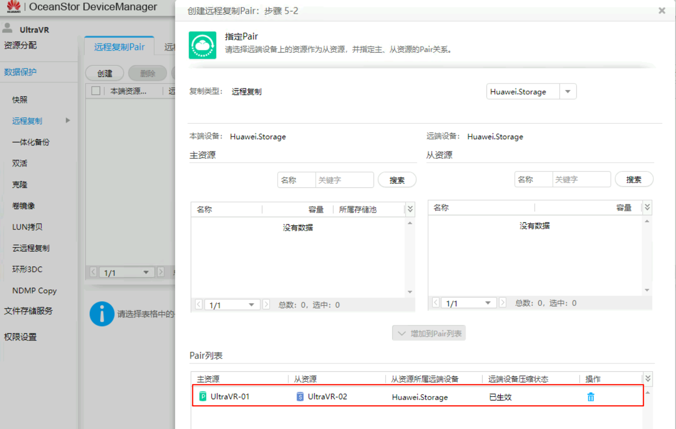Open 快照 in the sidebar
The image size is (676, 429).
[x=20, y=100]
